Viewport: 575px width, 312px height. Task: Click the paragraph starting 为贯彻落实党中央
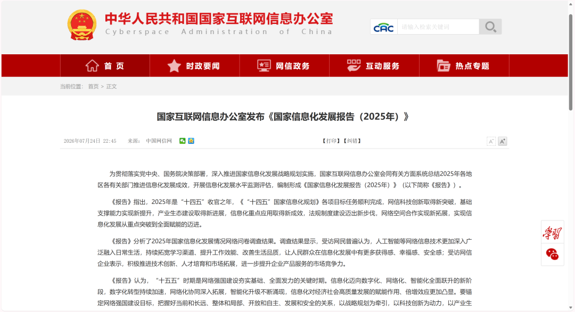point(284,179)
